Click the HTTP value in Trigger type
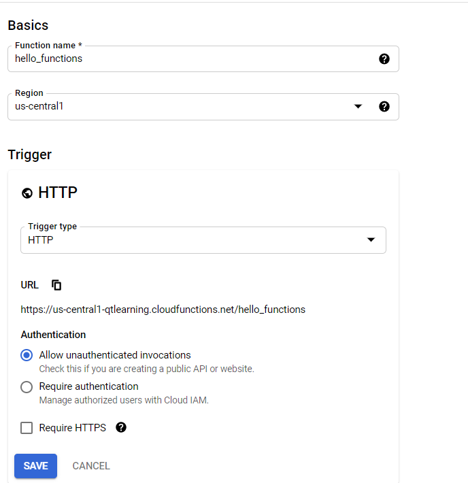Viewport: 468px width, 483px height. pos(41,240)
